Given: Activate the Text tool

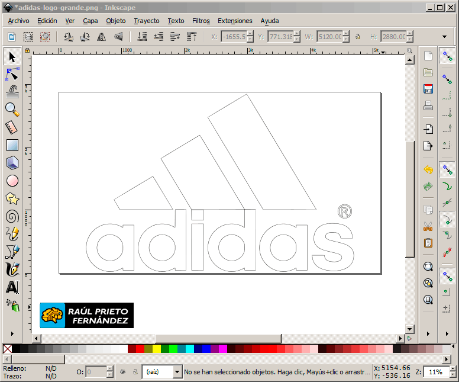Looking at the screenshot, I should point(12,288).
